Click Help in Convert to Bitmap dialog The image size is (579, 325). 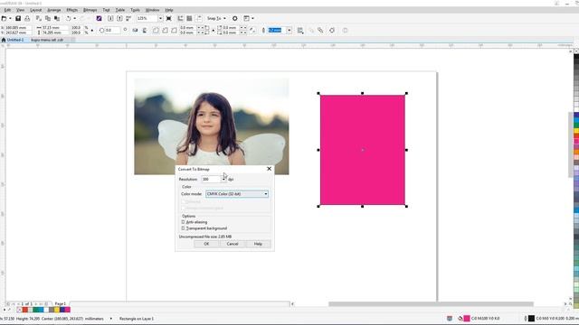[x=258, y=244]
